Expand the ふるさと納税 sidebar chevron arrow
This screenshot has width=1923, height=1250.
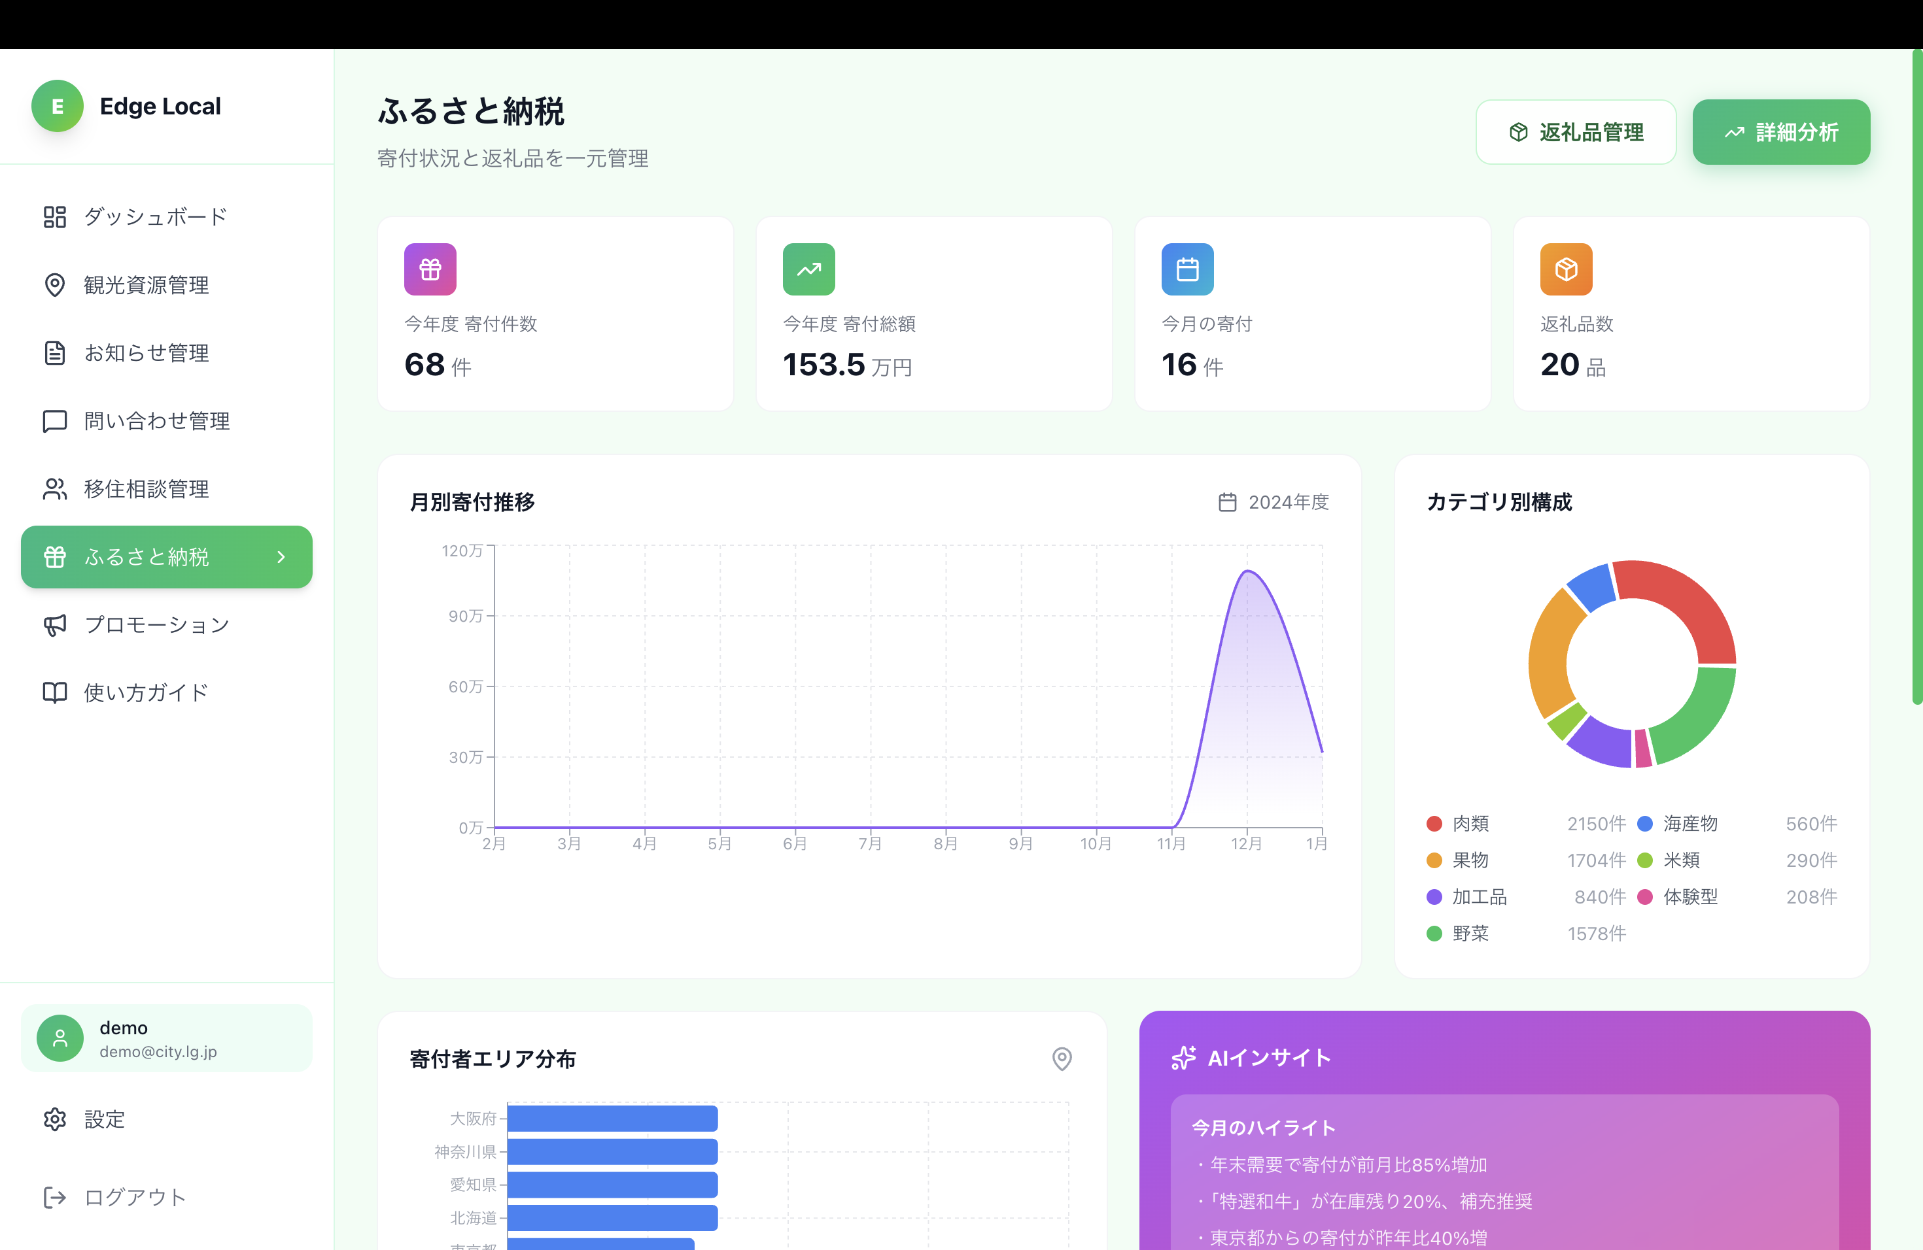coord(281,557)
